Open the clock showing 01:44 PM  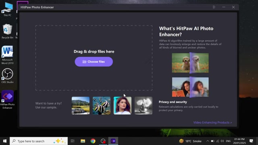[x=239, y=141]
